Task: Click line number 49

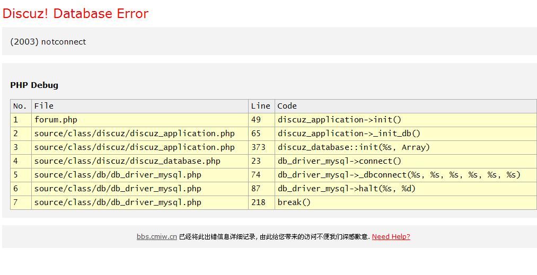Action: (261, 120)
